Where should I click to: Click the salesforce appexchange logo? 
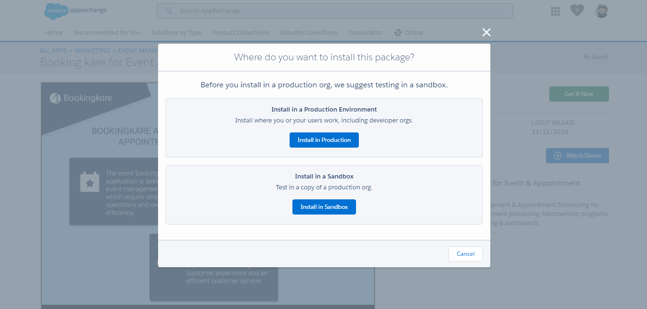point(75,10)
